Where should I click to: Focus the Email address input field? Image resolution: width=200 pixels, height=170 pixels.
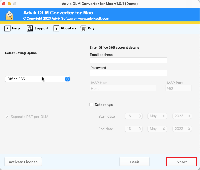tap(128, 60)
